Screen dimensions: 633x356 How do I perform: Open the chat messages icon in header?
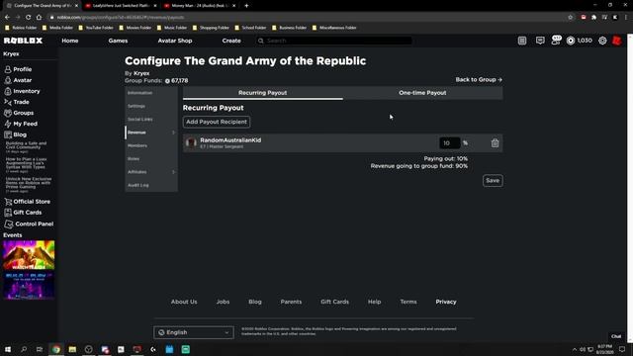(x=540, y=41)
